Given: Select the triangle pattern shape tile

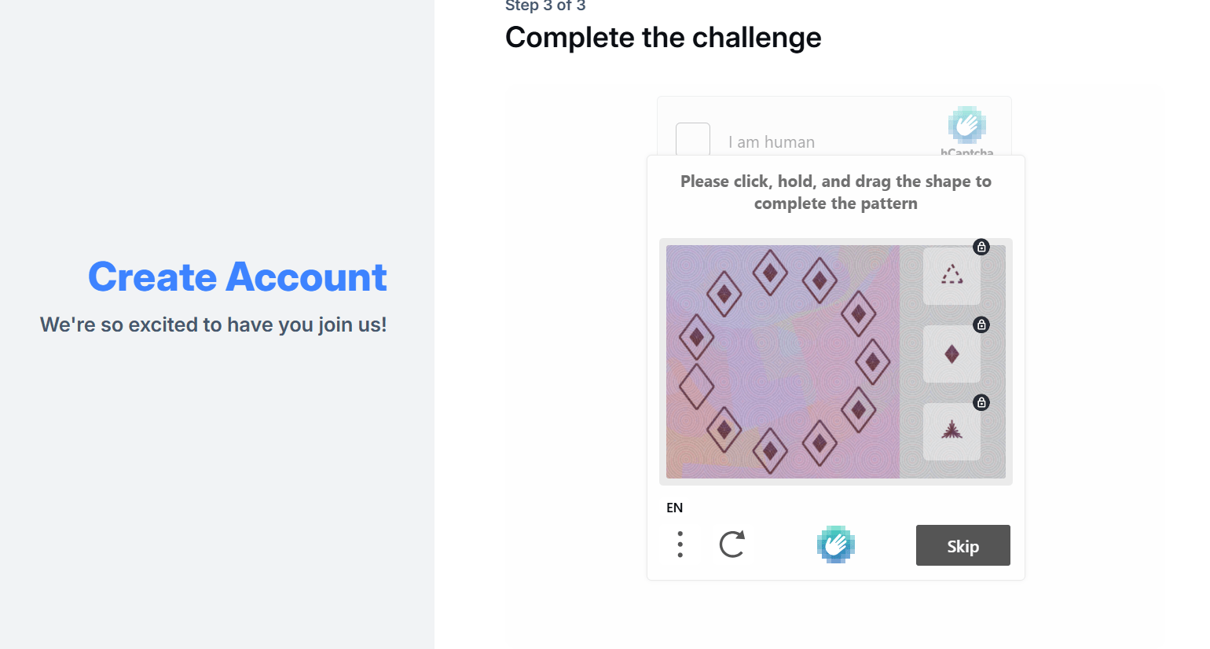Looking at the screenshot, I should point(951,276).
